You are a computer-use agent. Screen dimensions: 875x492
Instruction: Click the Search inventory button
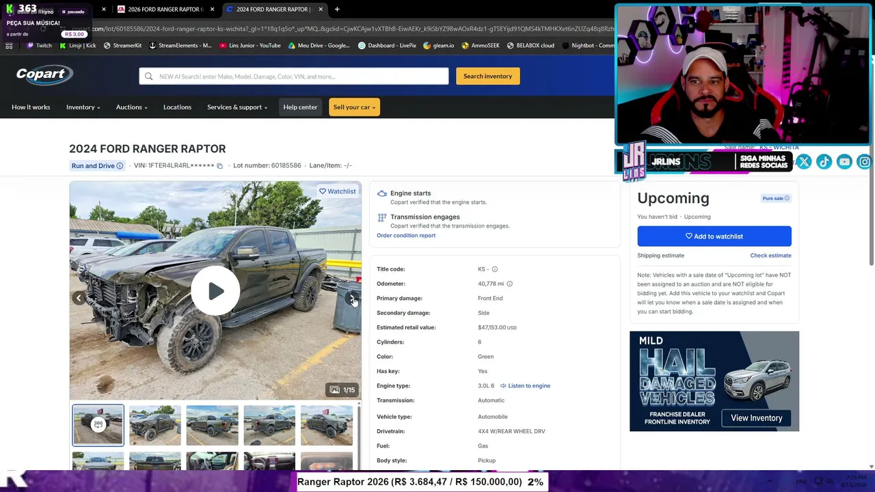coord(488,77)
